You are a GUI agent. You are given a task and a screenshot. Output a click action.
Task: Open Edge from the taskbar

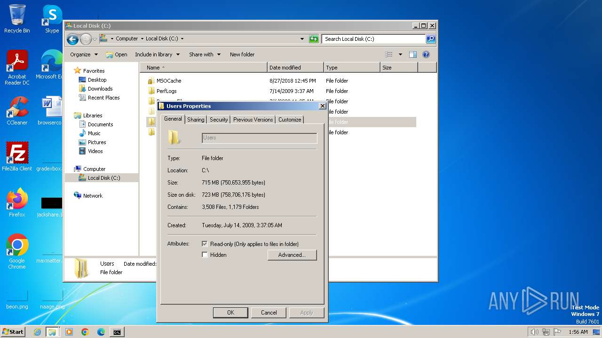coord(101,332)
